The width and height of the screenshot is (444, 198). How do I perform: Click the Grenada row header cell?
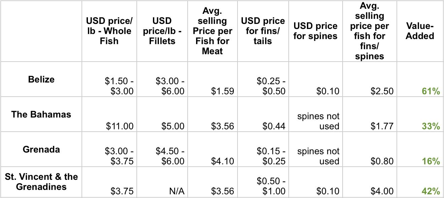coord(41,149)
